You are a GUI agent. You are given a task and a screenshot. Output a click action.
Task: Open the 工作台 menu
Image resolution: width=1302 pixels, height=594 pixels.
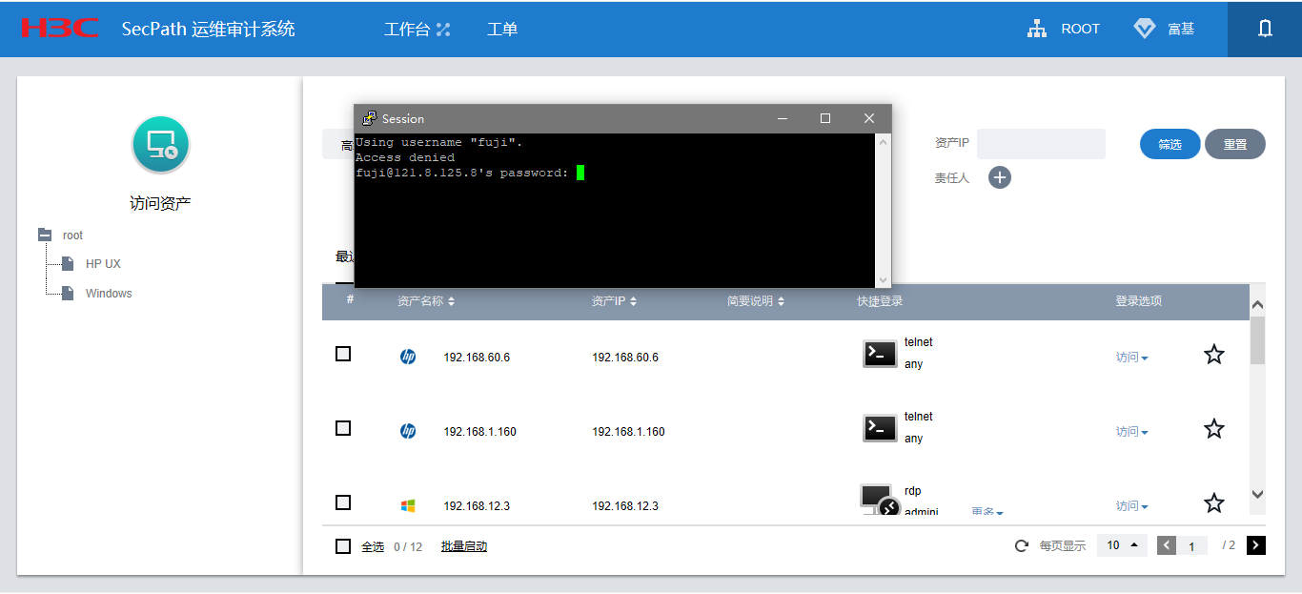(417, 30)
